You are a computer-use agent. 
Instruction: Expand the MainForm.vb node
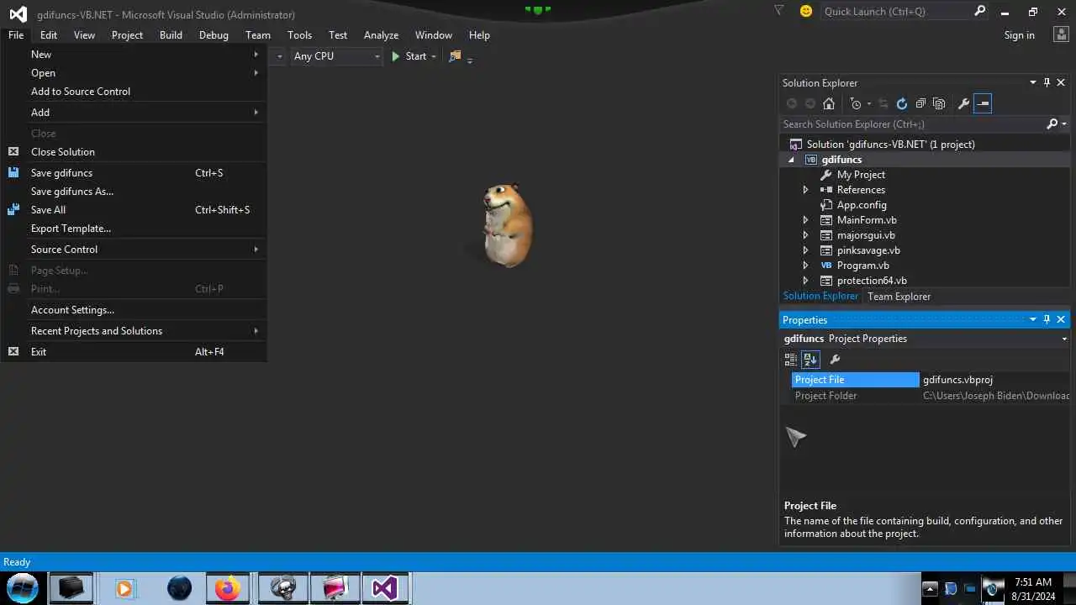pyautogui.click(x=805, y=220)
